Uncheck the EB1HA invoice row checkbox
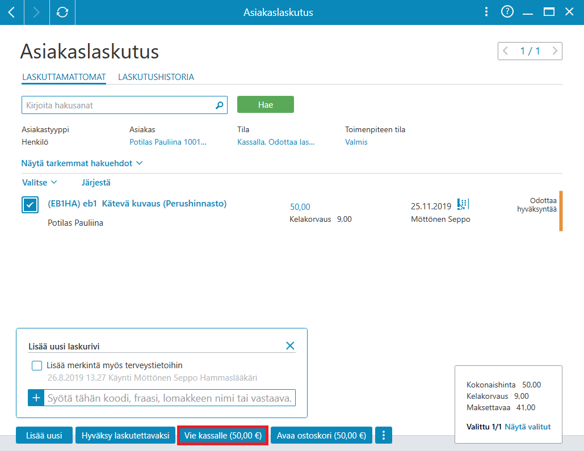Image resolution: width=584 pixels, height=451 pixels. coord(30,205)
